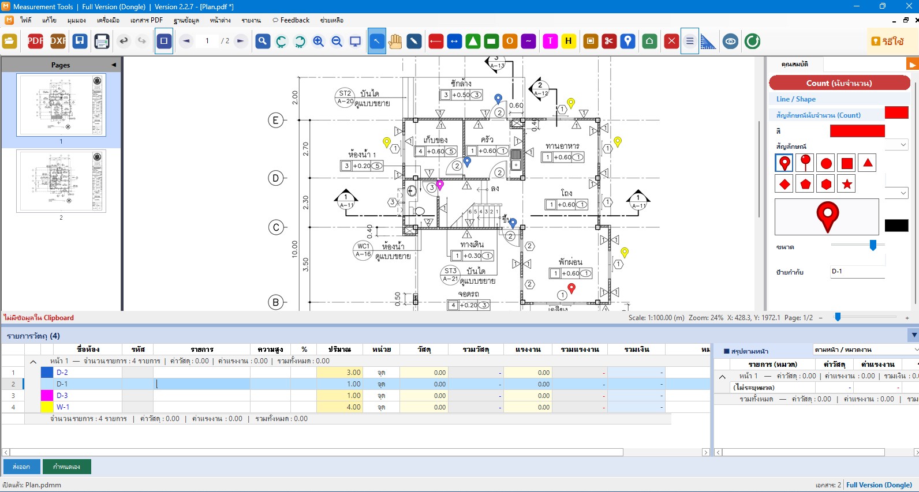The width and height of the screenshot is (919, 492).
Task: Rotate page clockwise
Action: [x=300, y=41]
